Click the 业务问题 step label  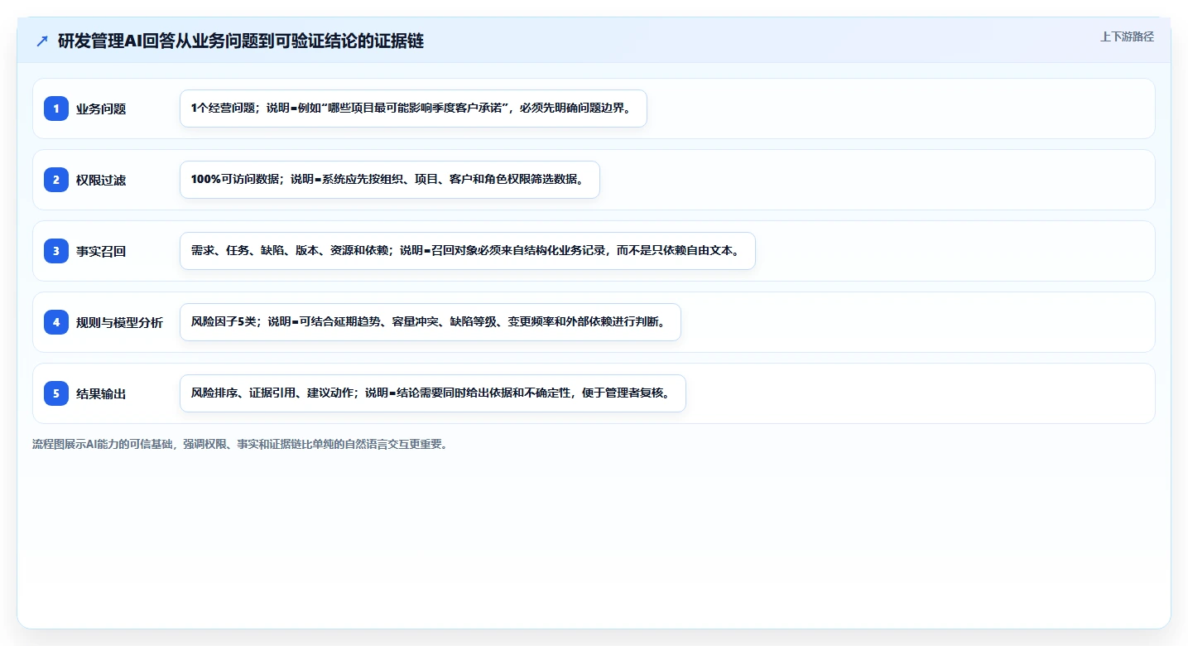(101, 108)
